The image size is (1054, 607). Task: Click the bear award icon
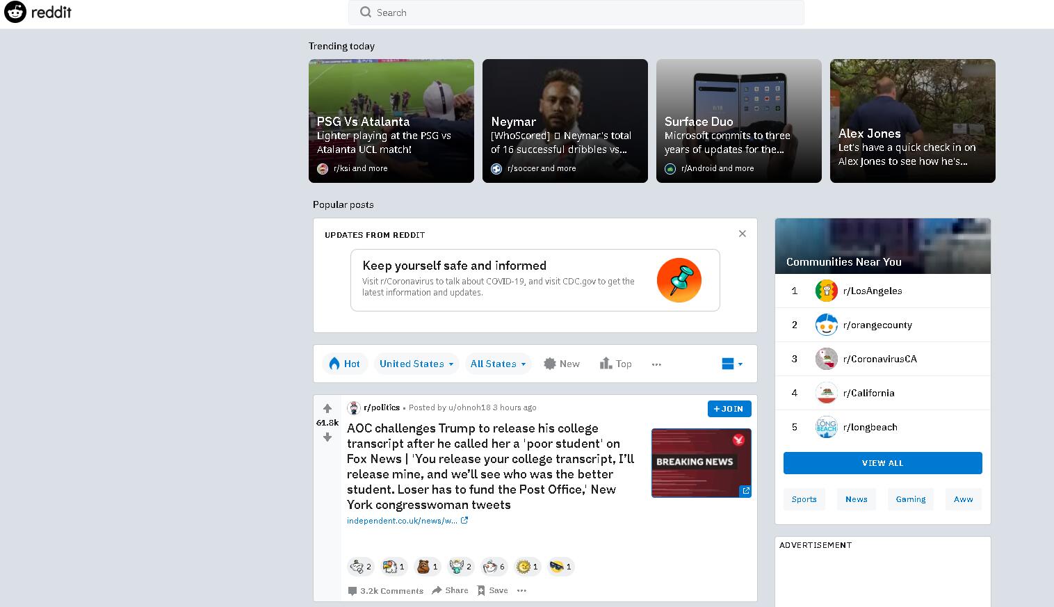pos(423,567)
